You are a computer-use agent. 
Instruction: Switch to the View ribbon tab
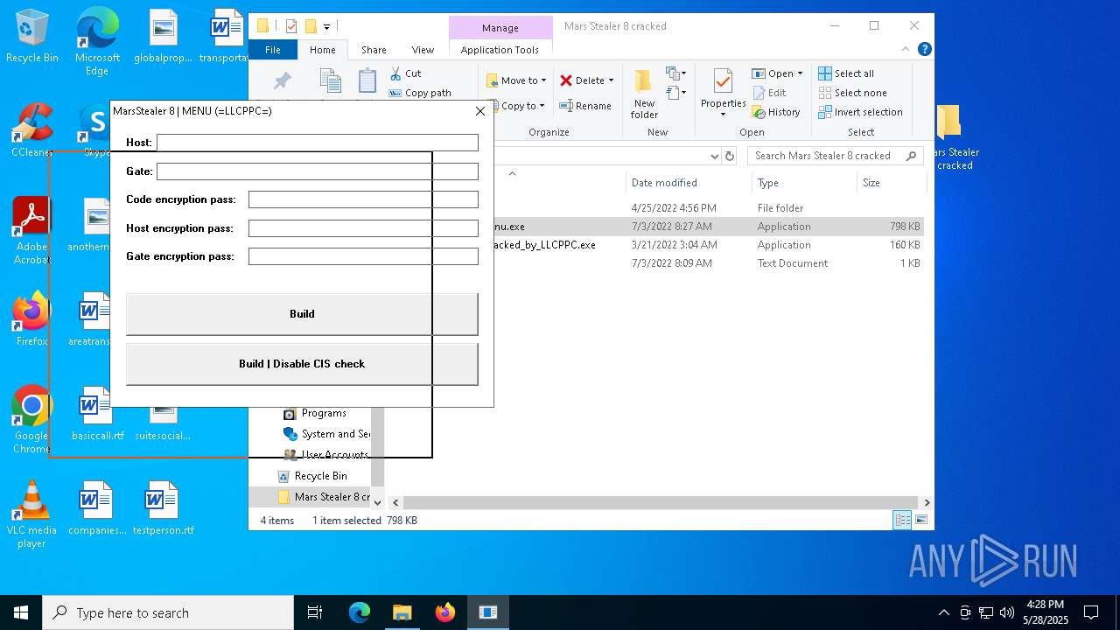click(x=423, y=50)
